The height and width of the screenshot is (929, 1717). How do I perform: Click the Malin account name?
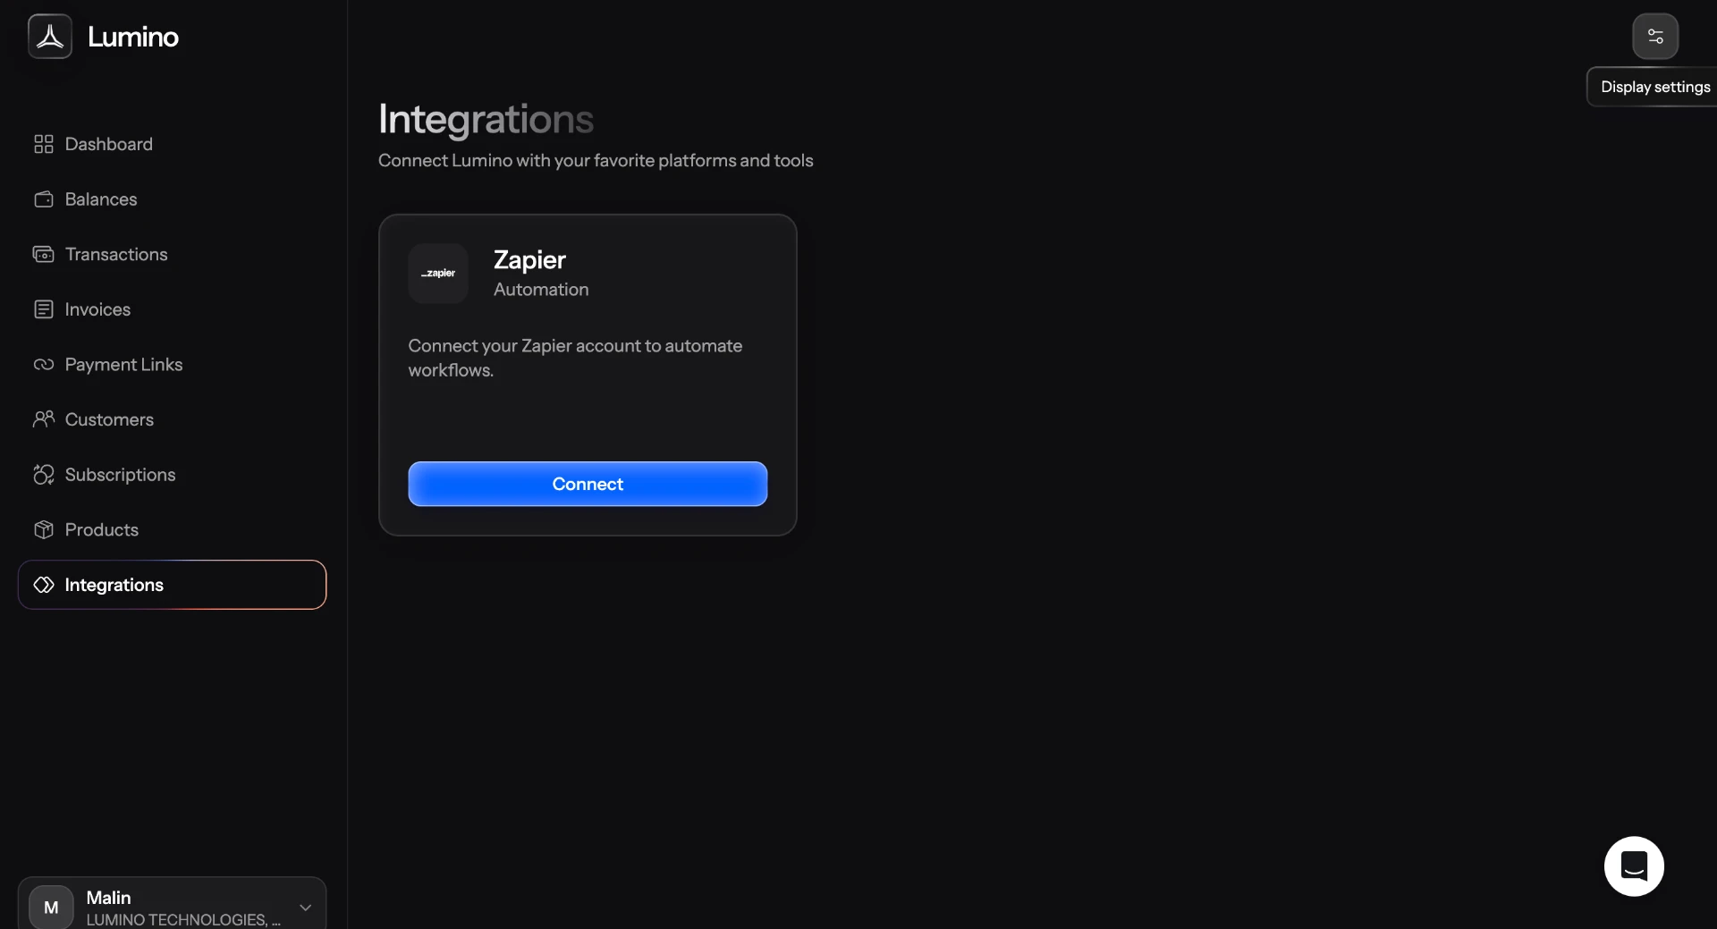tap(108, 898)
